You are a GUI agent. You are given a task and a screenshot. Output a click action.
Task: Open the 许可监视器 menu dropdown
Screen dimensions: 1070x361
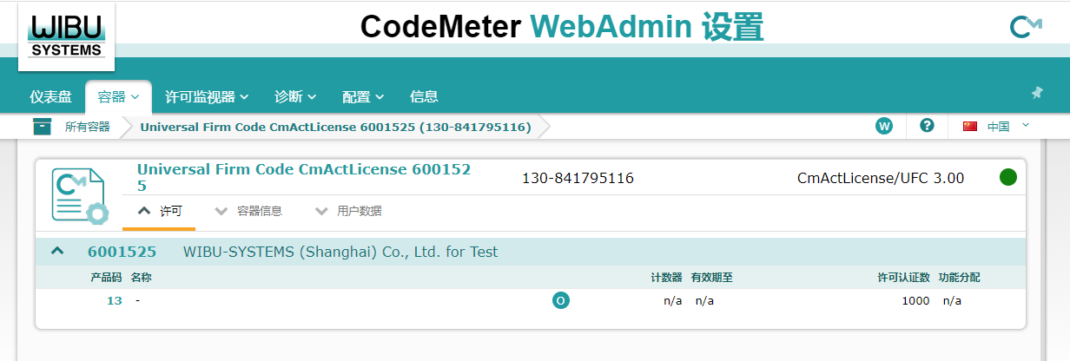207,96
